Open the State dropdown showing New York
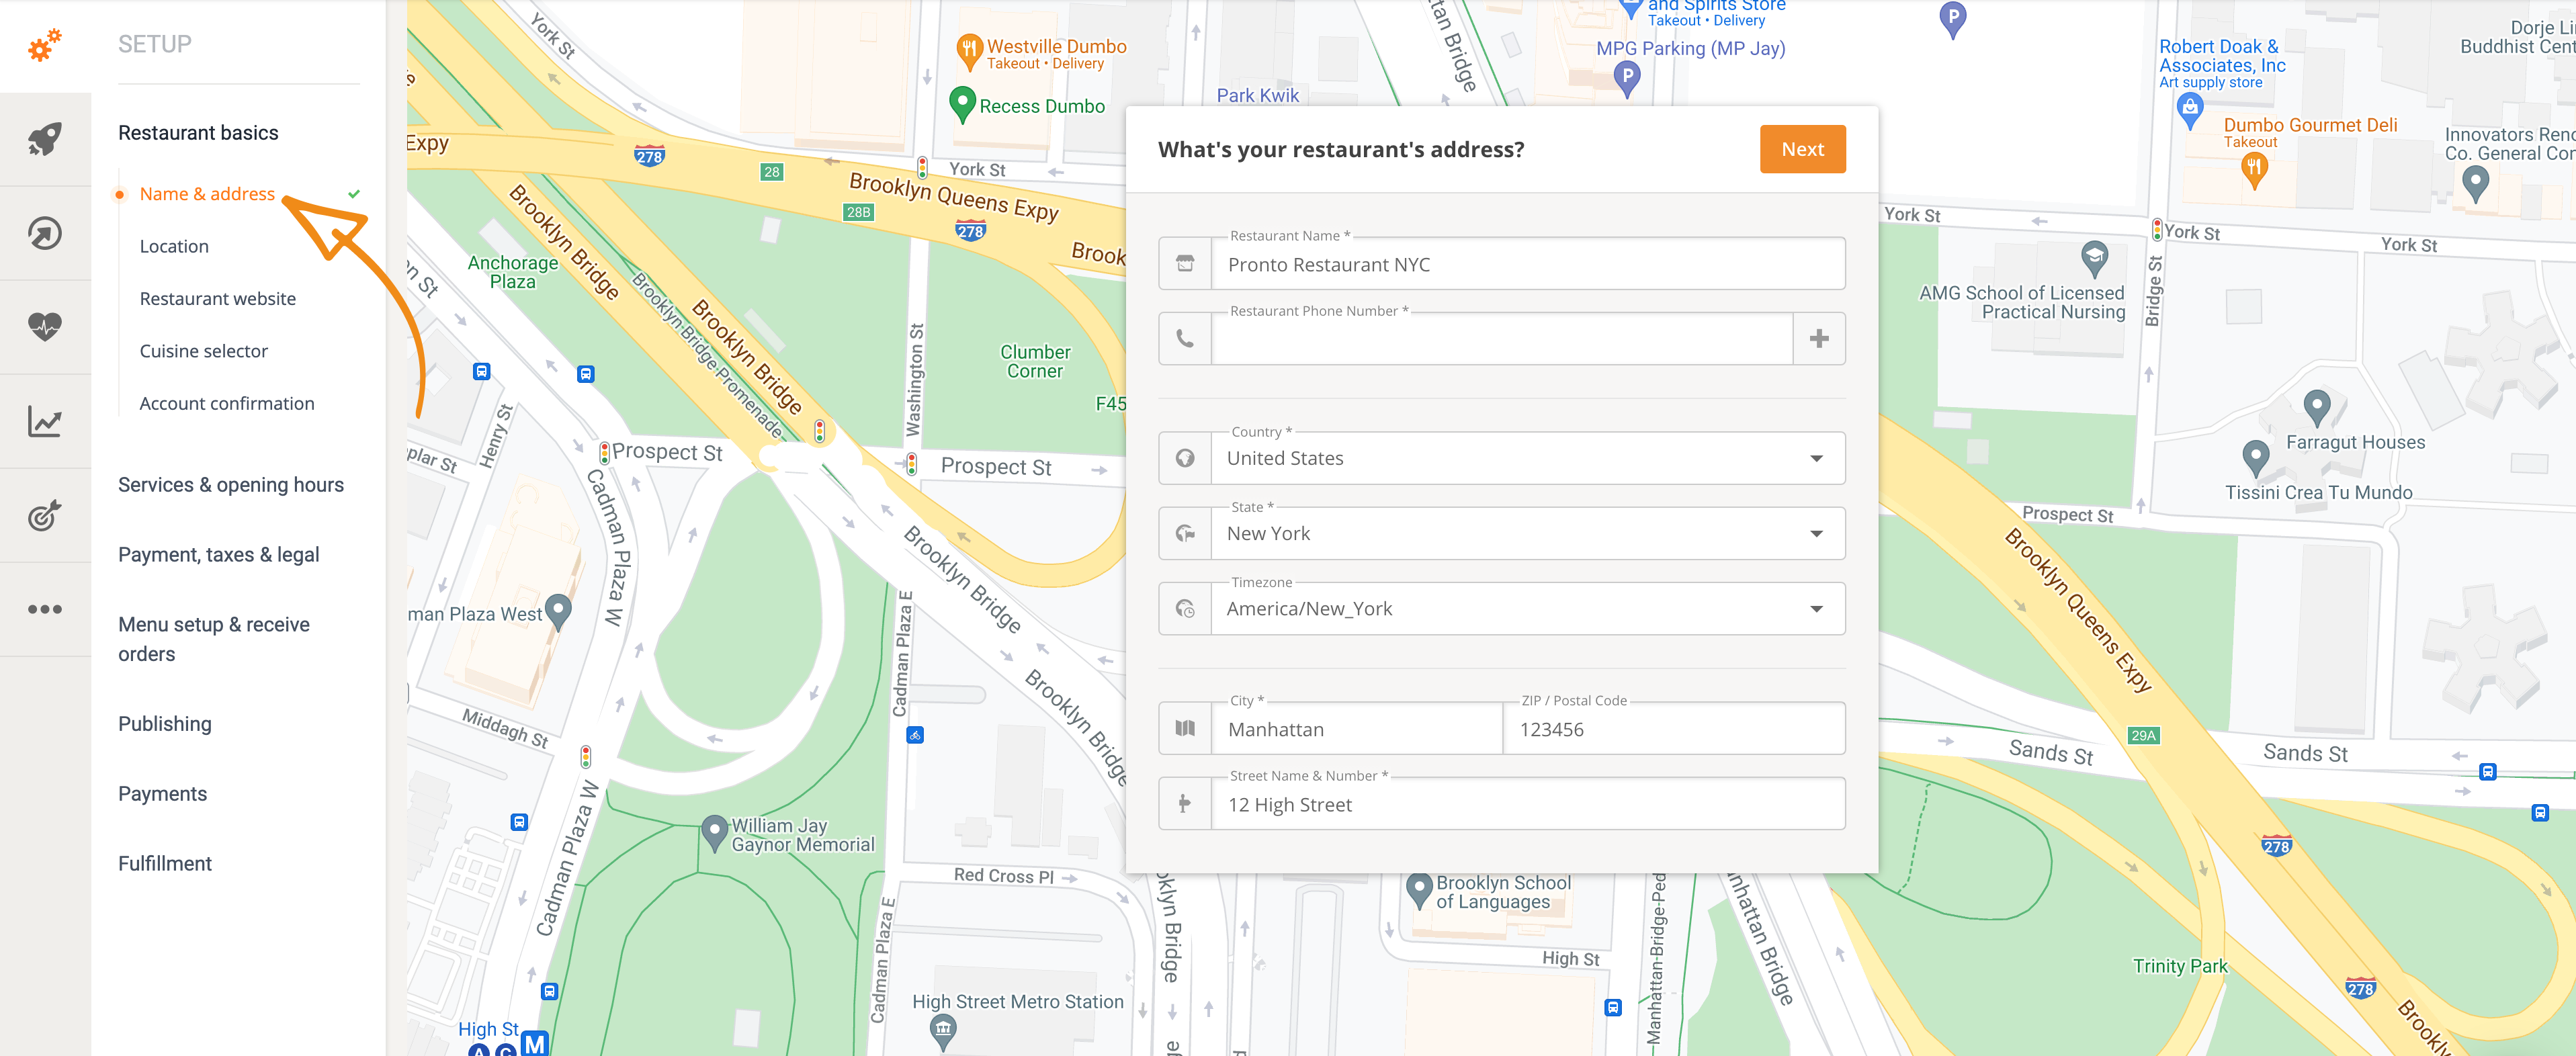 [1527, 534]
